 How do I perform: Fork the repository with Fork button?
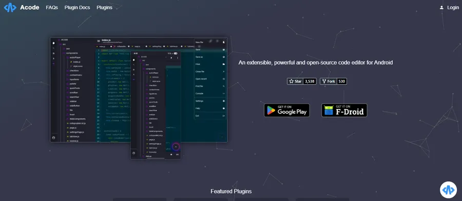coord(328,81)
